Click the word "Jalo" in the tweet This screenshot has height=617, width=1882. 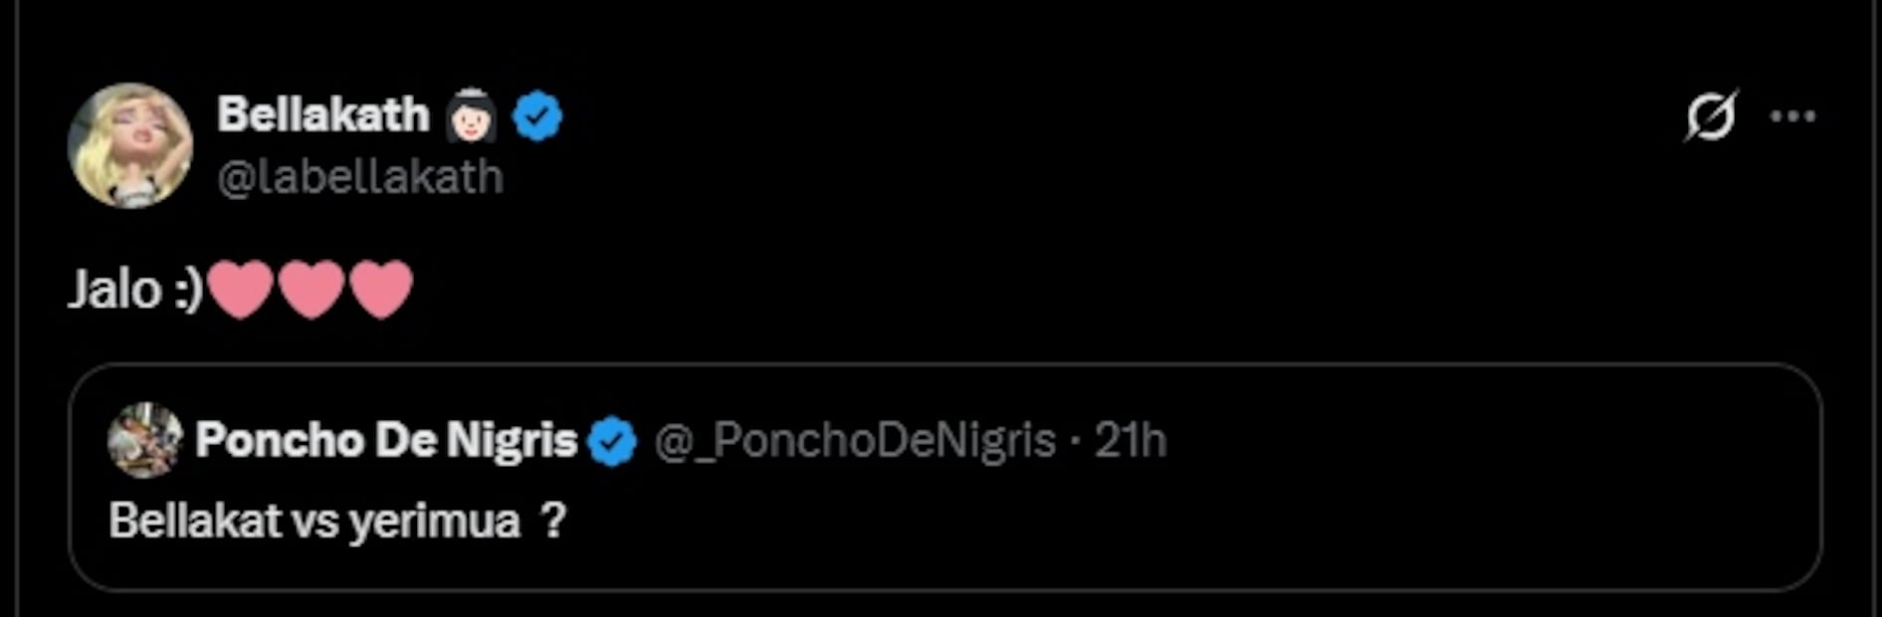(113, 291)
